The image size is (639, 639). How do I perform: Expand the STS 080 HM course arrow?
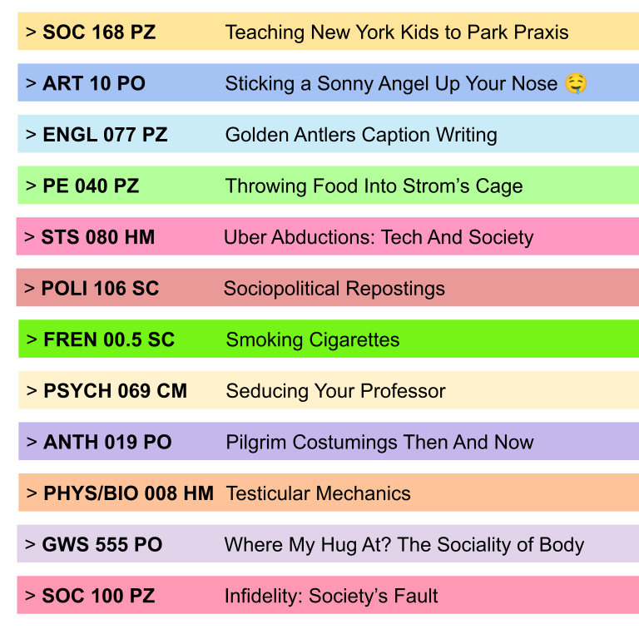click(x=29, y=238)
